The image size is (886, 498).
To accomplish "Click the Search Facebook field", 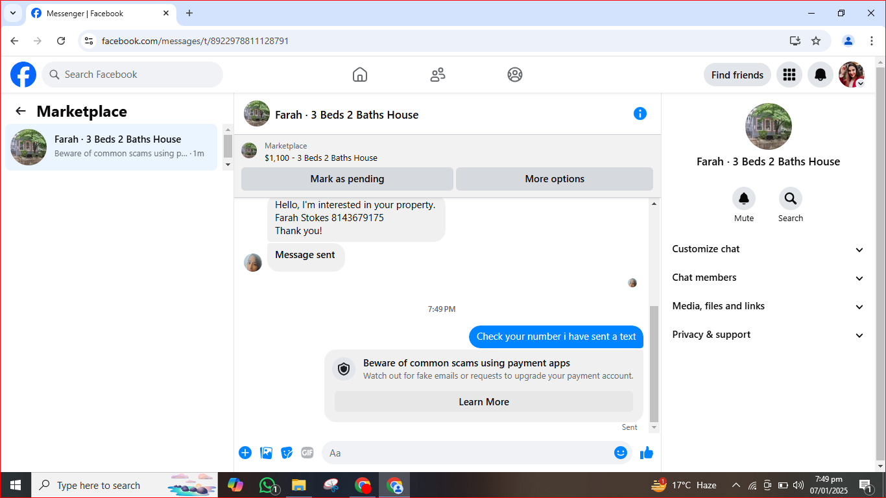I will pyautogui.click(x=132, y=75).
